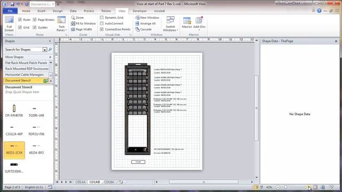The height and width of the screenshot is (192, 342).
Task: Open Rack Mounted RDP Enclosures stencil
Action: pyautogui.click(x=27, y=69)
